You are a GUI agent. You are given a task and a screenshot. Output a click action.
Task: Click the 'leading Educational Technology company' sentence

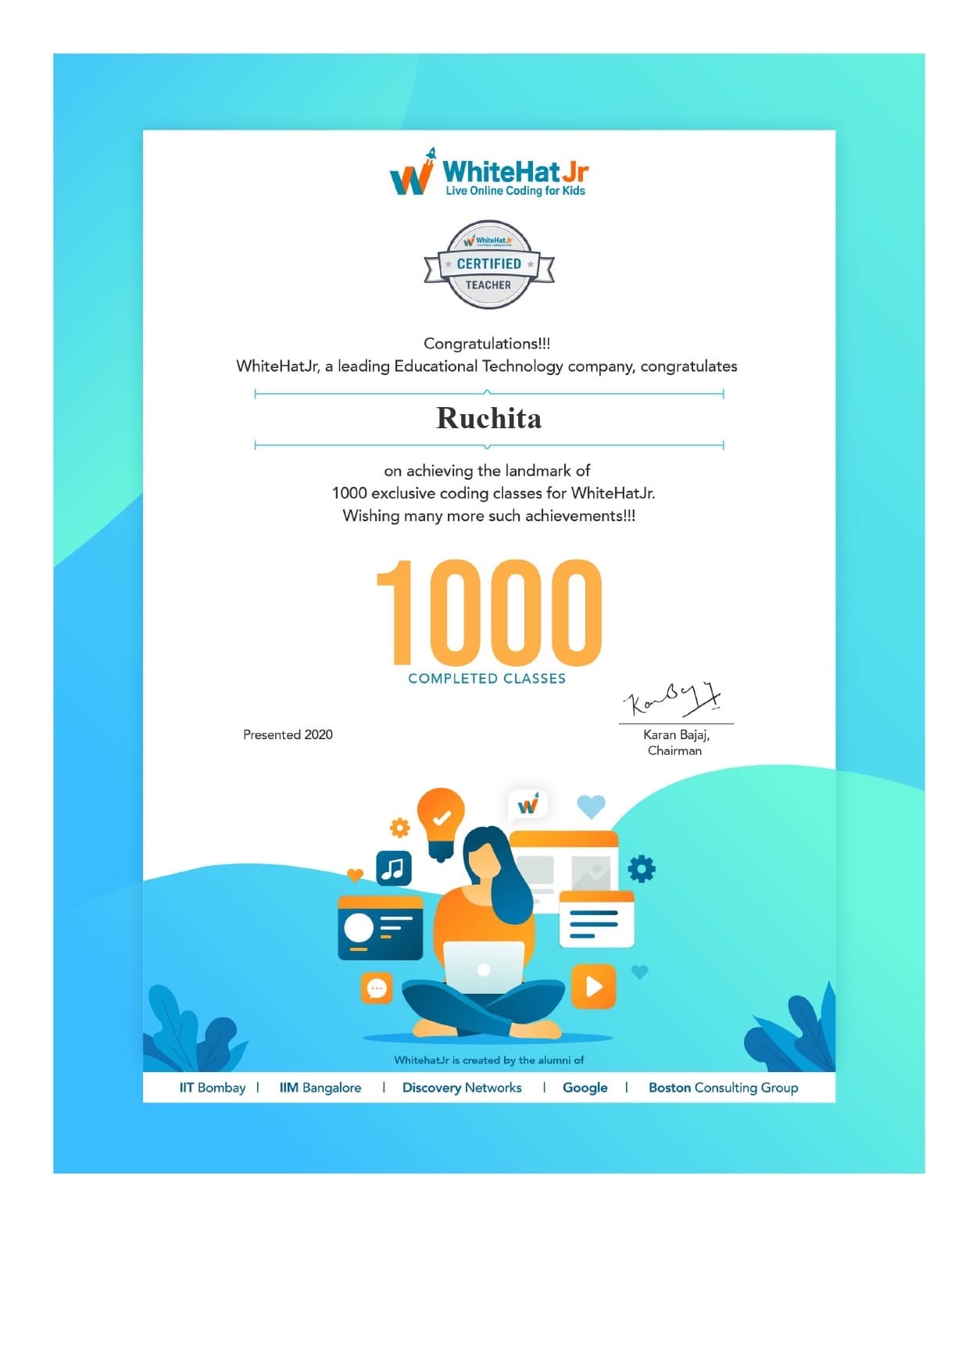point(487,366)
